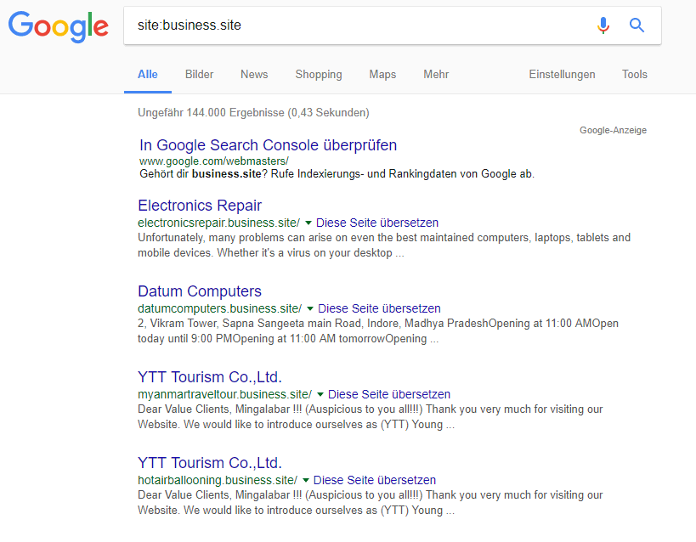Open the Mehr dropdown
Viewport: 696px width, 542px height.
[436, 74]
